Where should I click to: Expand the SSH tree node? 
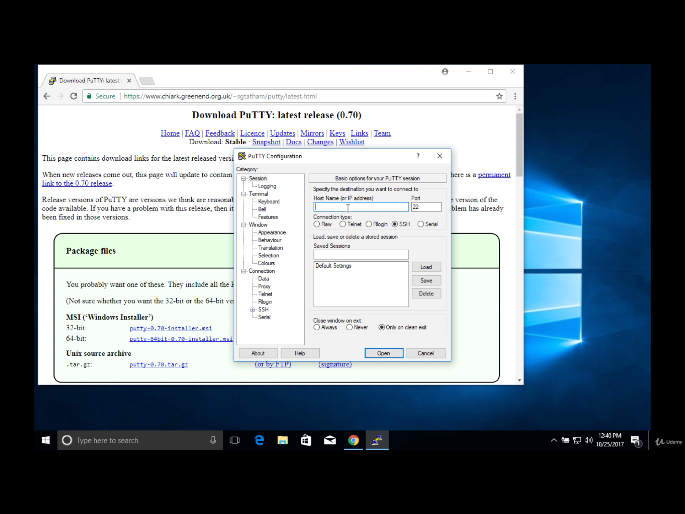253,310
